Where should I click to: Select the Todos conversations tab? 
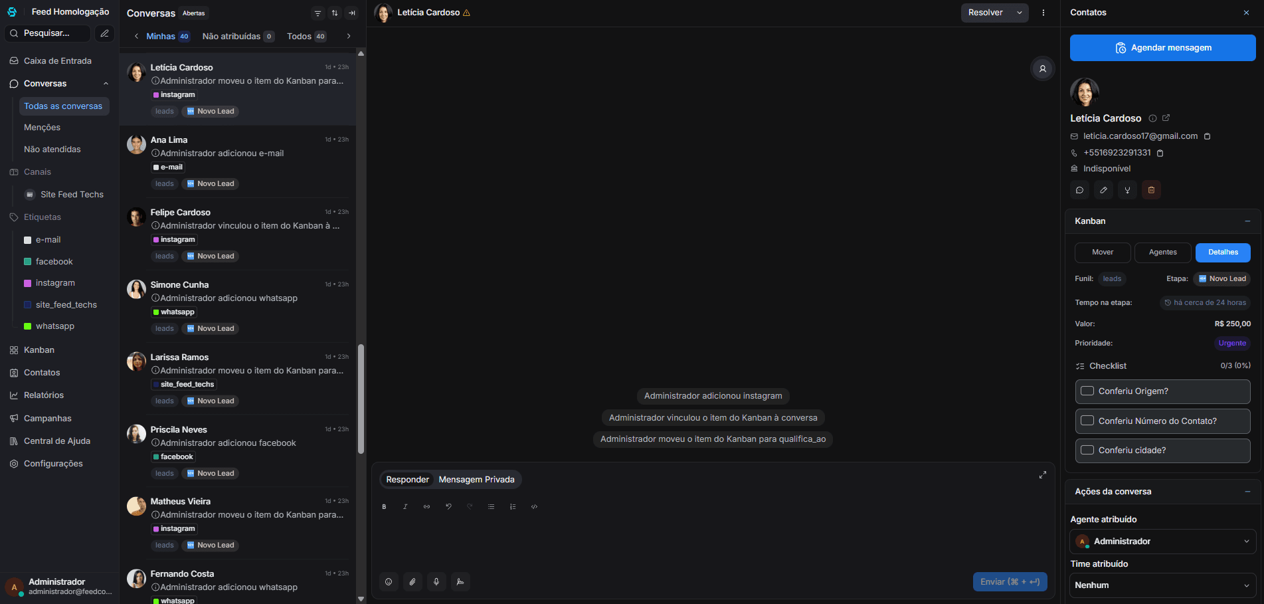306,37
